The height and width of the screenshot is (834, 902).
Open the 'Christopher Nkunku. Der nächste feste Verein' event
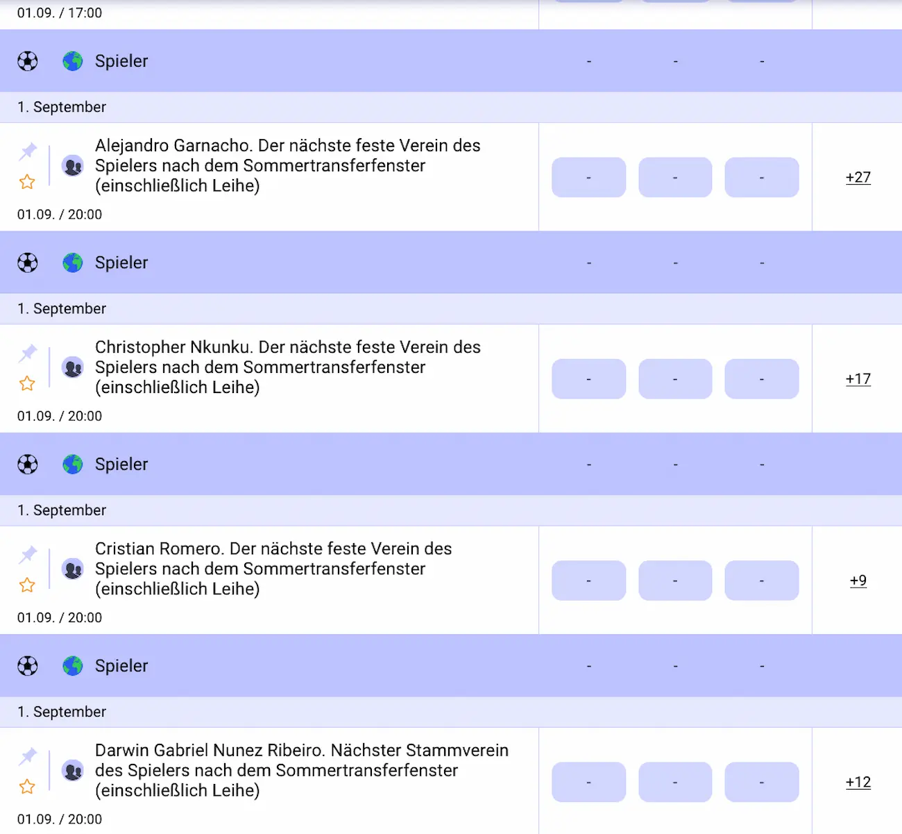pos(288,367)
